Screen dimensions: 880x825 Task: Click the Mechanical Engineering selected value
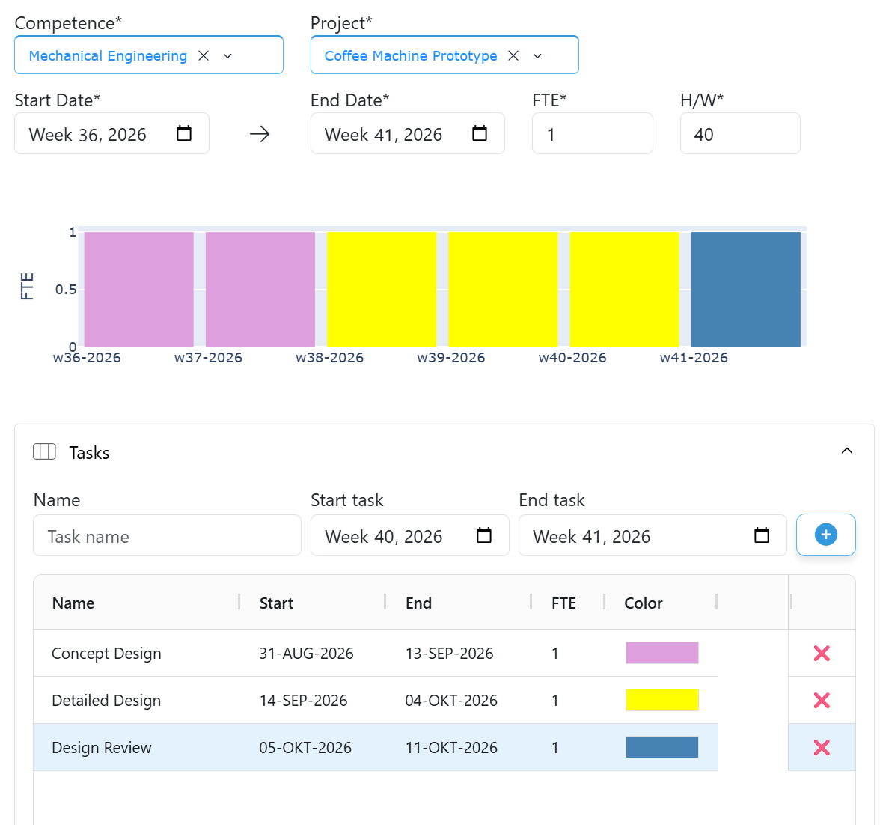108,55
